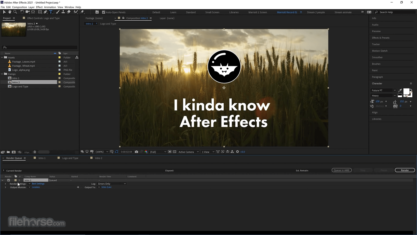This screenshot has height=235, width=417.
Task: Select the Roto Brush tool
Action: coord(76,12)
